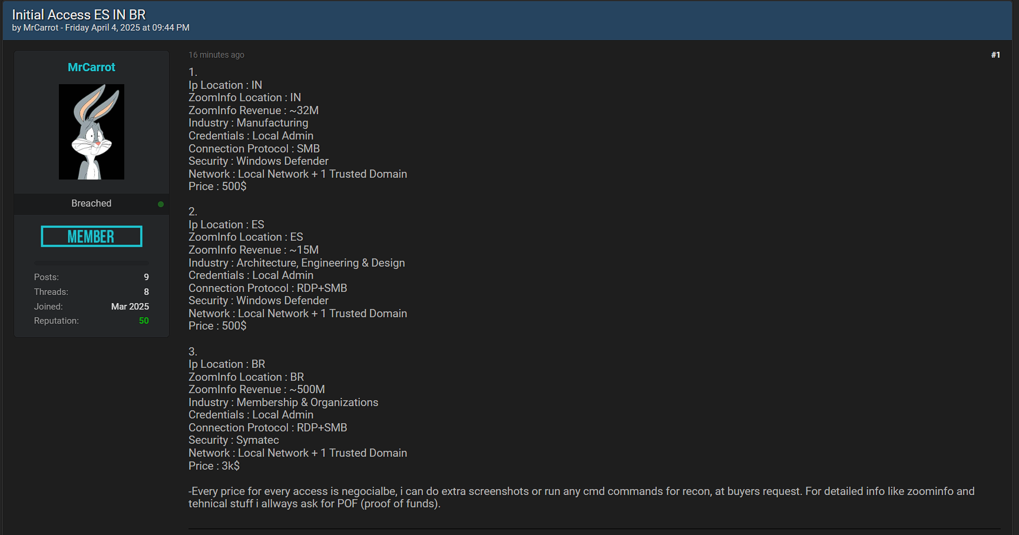The height and width of the screenshot is (535, 1019).
Task: Open the #1 post permalink
Action: [995, 55]
